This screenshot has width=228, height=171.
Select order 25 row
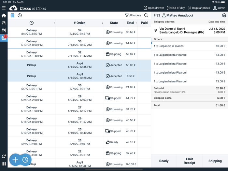tap(79, 131)
